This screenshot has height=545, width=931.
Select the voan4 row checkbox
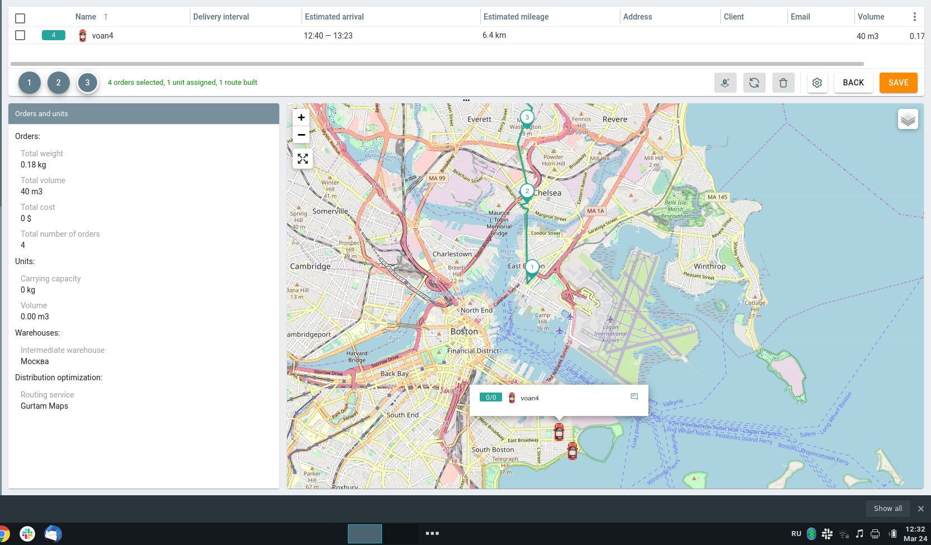click(x=20, y=35)
